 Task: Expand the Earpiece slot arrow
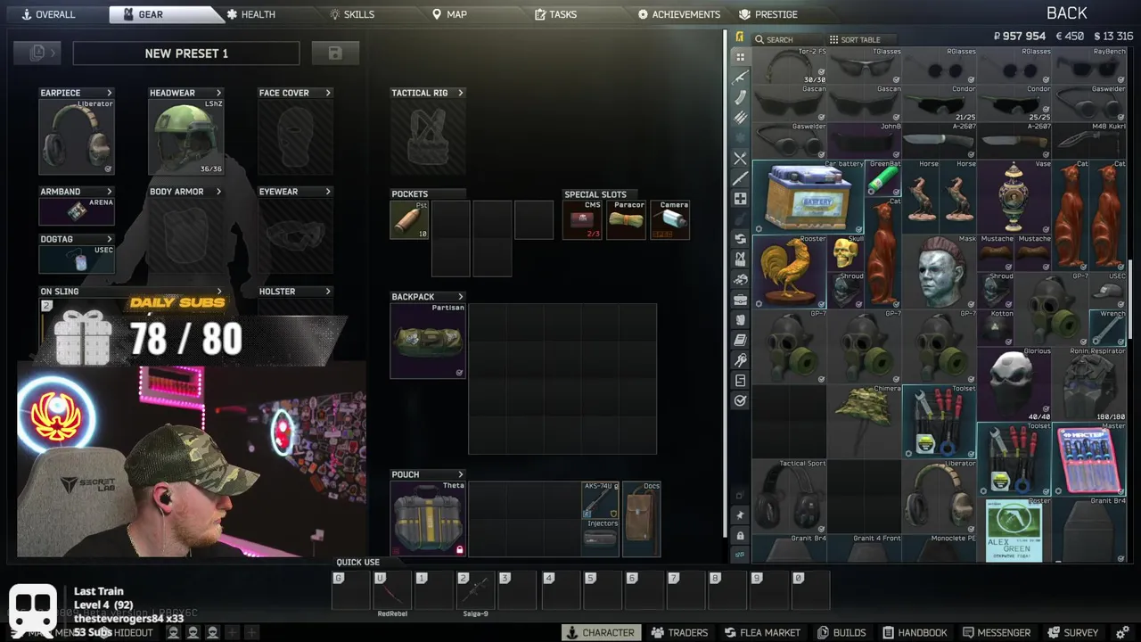coord(110,93)
